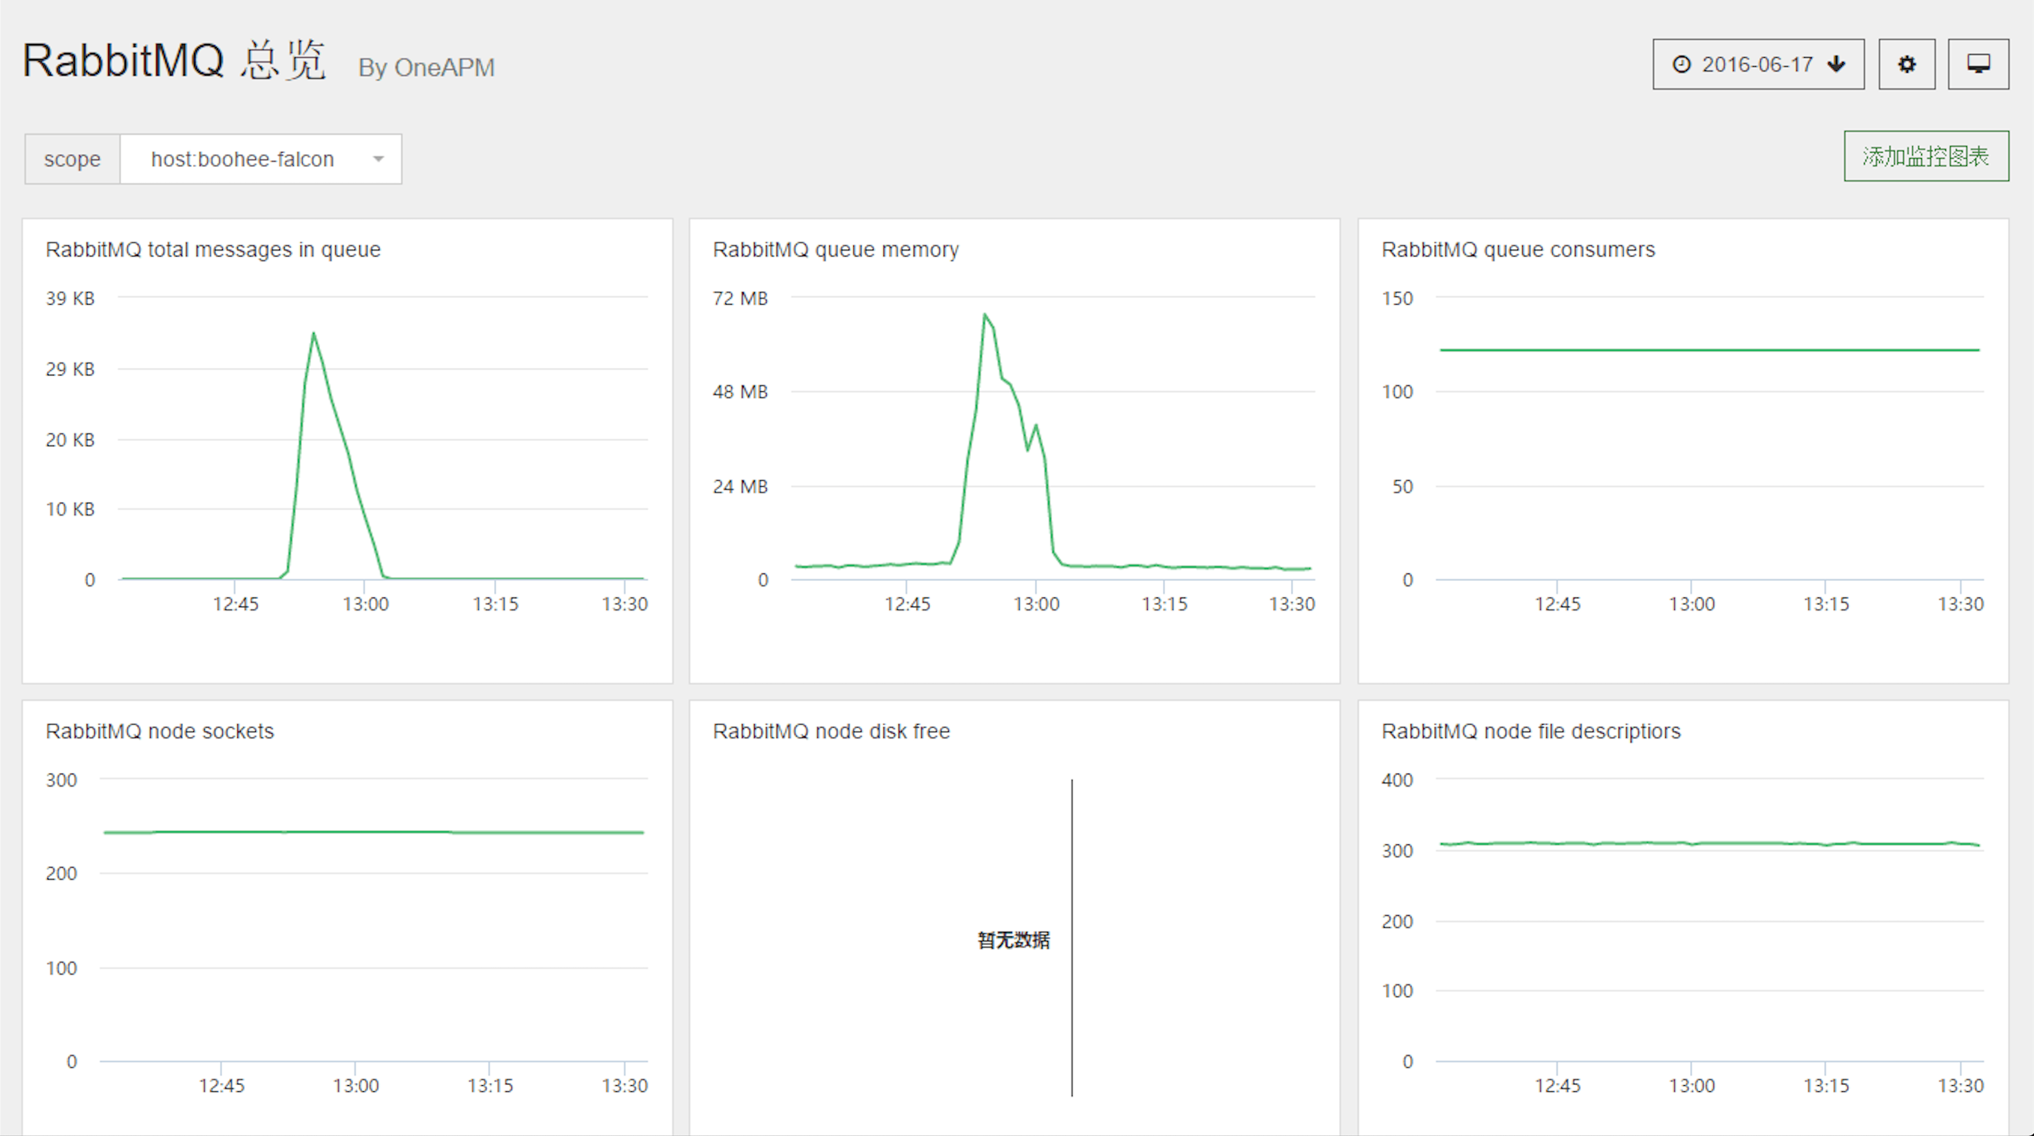
Task: Click the fullscreen monitor icon button
Action: pyautogui.click(x=1978, y=64)
